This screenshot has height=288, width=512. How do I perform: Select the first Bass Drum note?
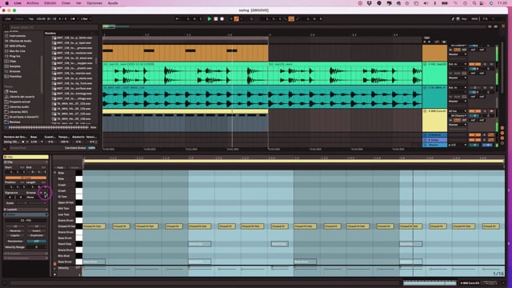(94, 262)
